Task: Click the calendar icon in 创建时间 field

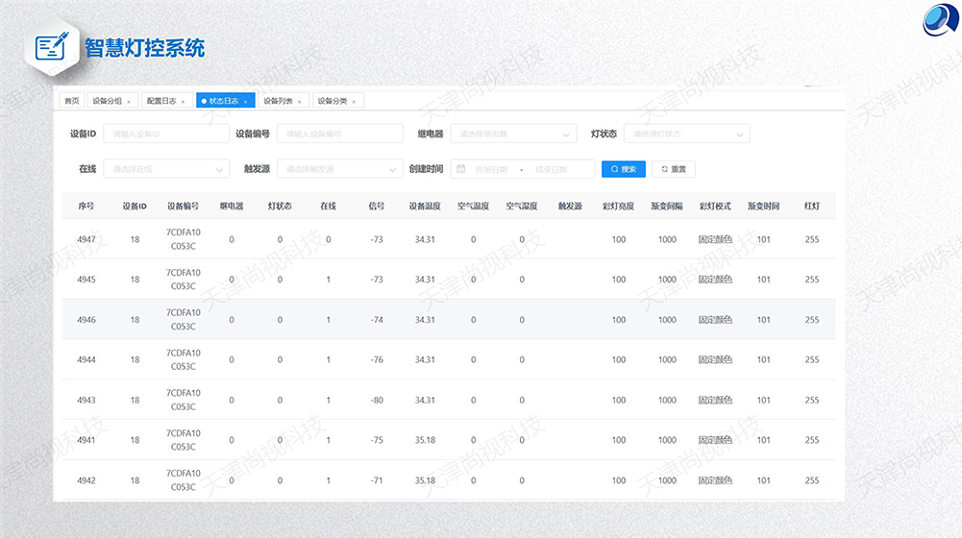Action: [x=461, y=169]
